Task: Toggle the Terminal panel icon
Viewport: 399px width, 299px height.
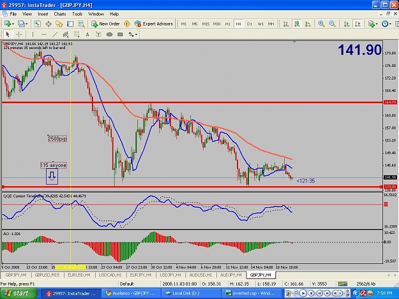Action: pos(70,24)
